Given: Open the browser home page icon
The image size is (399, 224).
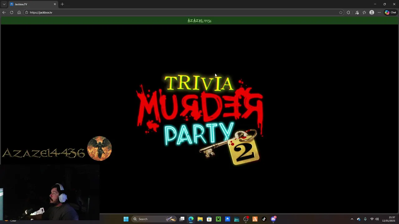Looking at the screenshot, I should pyautogui.click(x=19, y=12).
